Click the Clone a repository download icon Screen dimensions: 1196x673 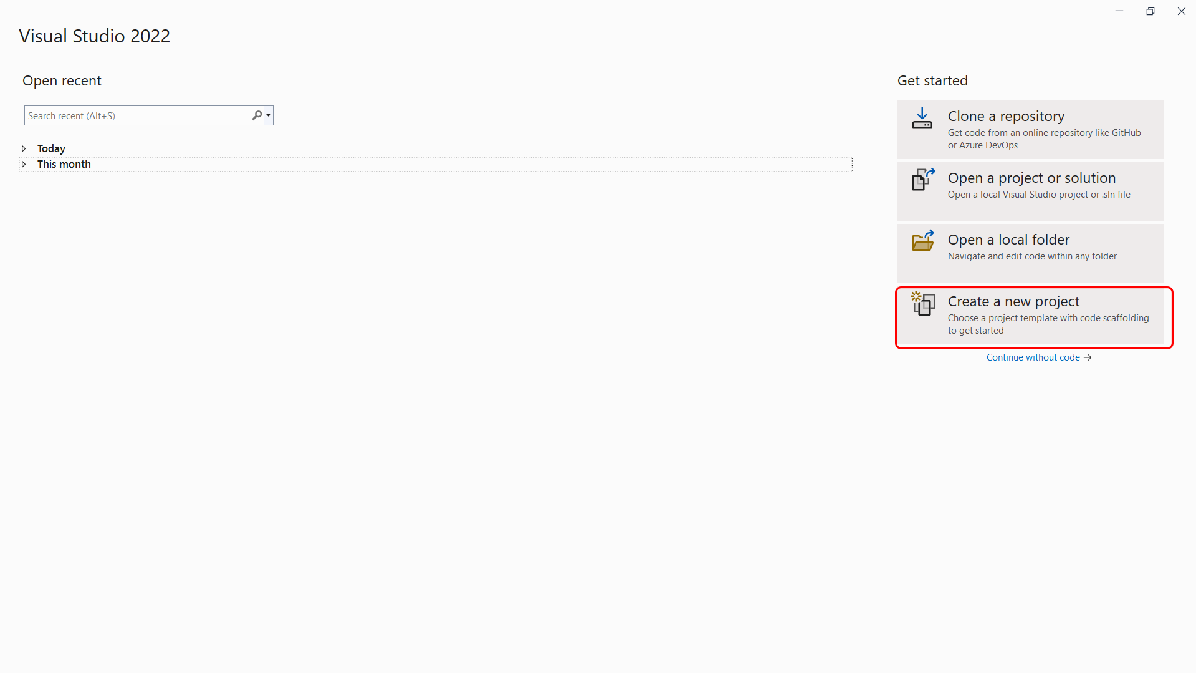pyautogui.click(x=922, y=119)
